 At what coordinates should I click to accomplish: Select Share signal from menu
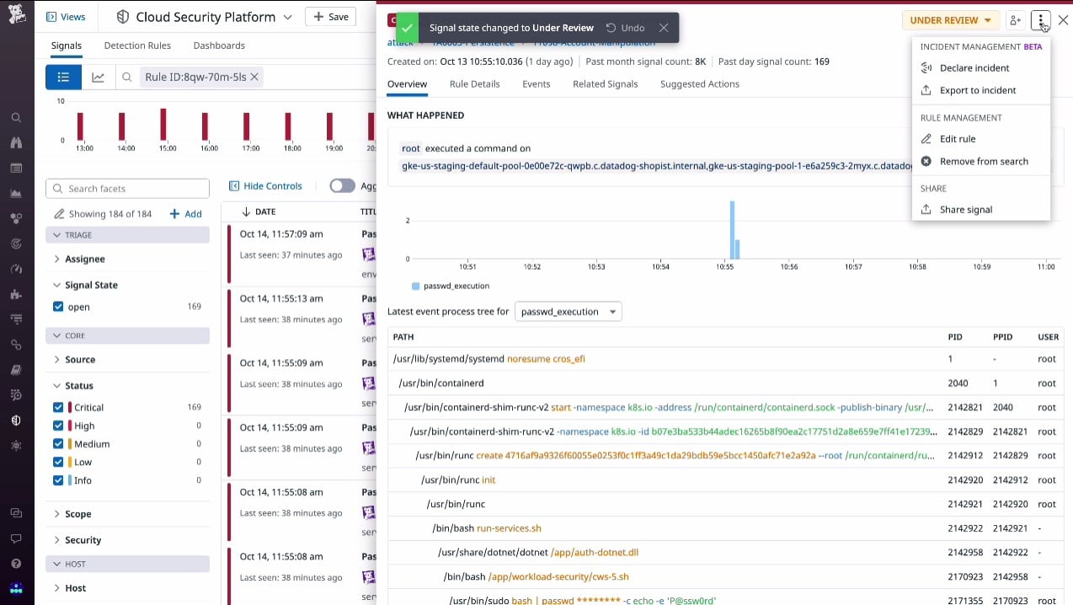click(980, 210)
